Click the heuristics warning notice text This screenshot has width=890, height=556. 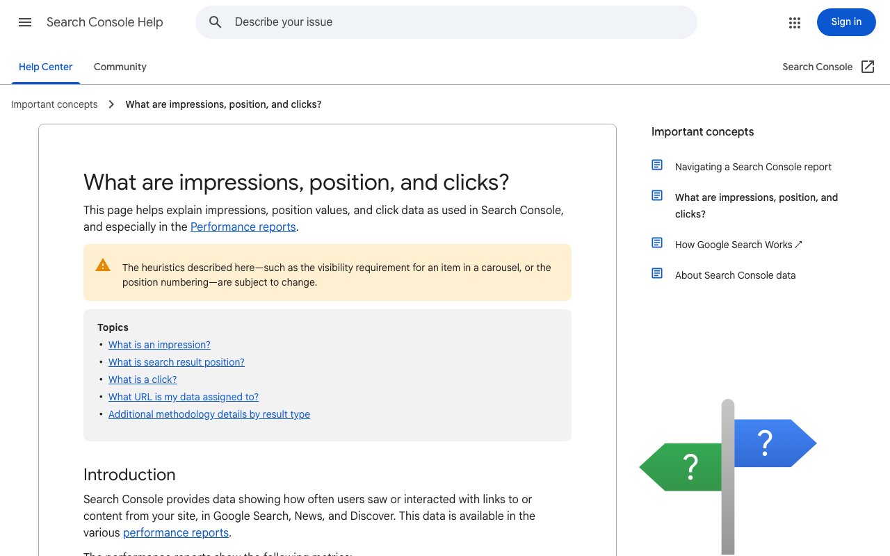[337, 275]
